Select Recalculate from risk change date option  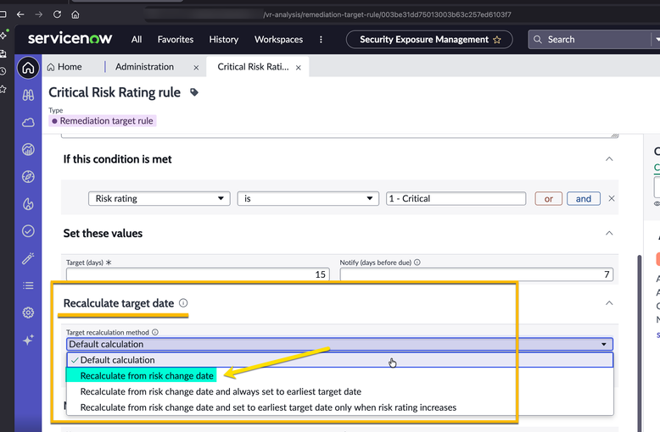click(x=147, y=376)
